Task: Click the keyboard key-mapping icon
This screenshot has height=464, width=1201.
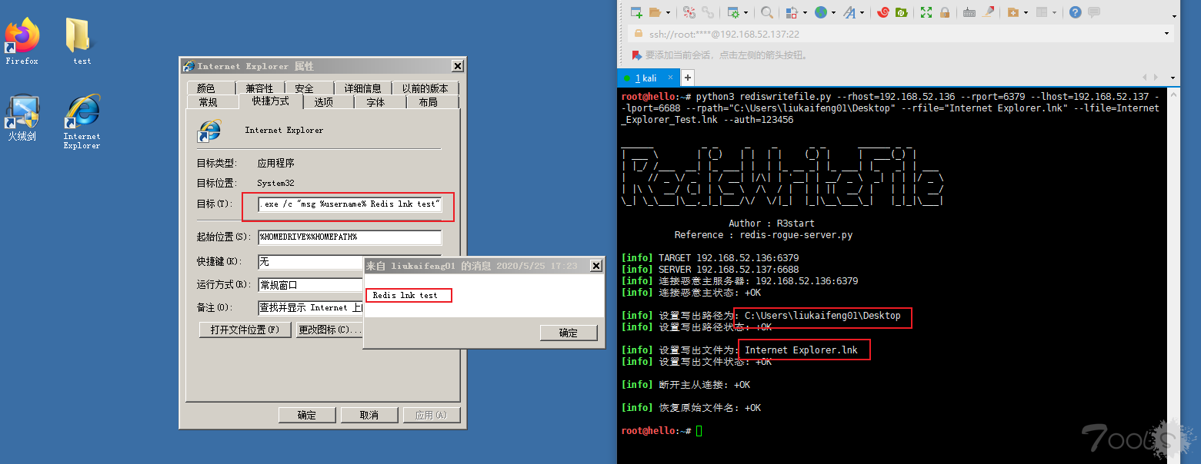Action: coord(969,12)
